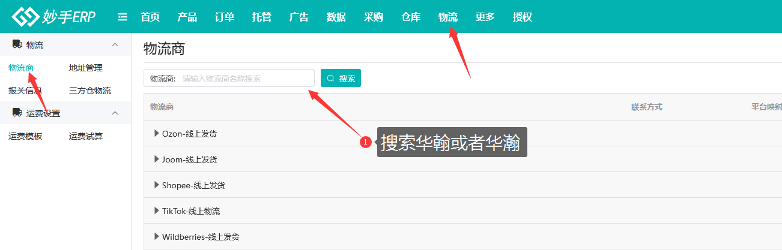Open 三方仓物流 sidebar link
Viewport: 782px width, 250px height.
click(90, 91)
